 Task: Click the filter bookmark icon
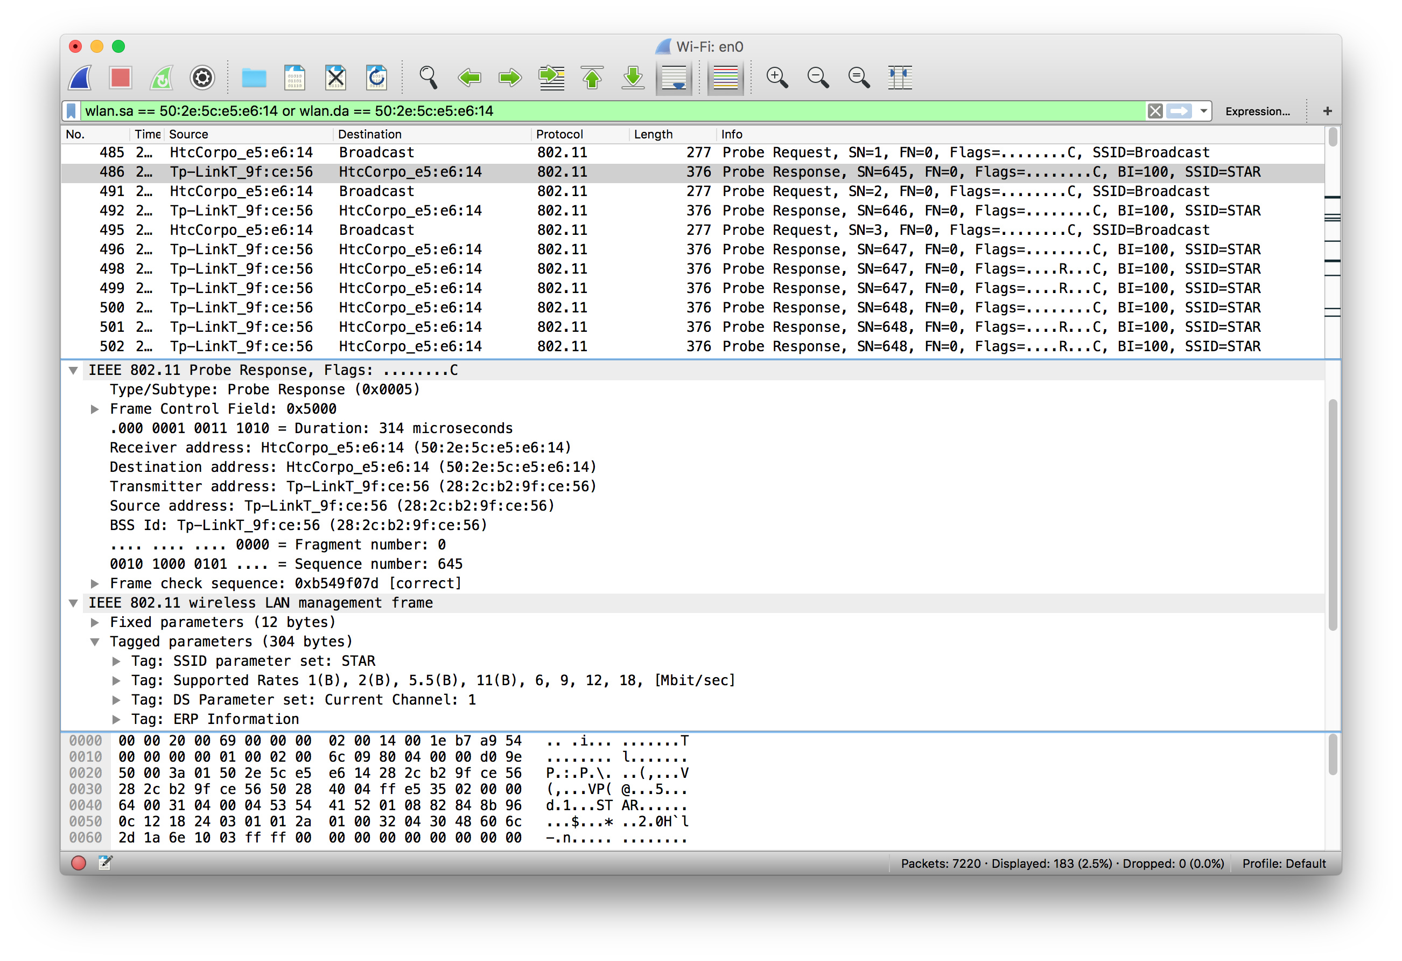click(x=71, y=111)
